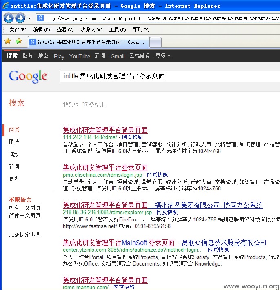Click the Google logo

click(28, 77)
